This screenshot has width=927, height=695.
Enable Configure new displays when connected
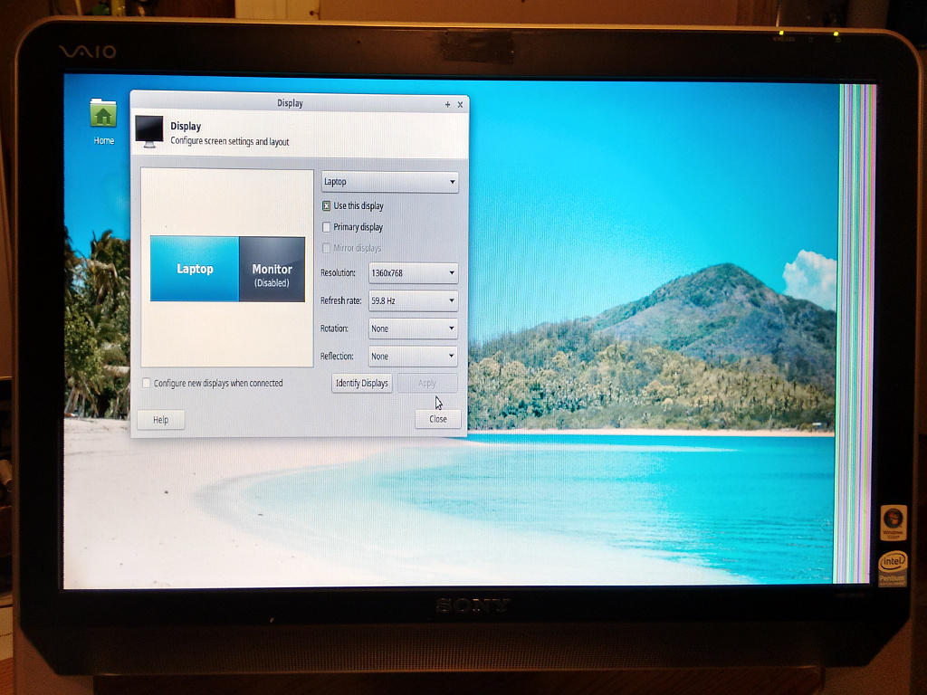point(148,384)
